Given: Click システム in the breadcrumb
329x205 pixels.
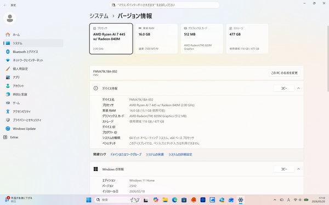Looking at the screenshot, I should (x=99, y=16).
